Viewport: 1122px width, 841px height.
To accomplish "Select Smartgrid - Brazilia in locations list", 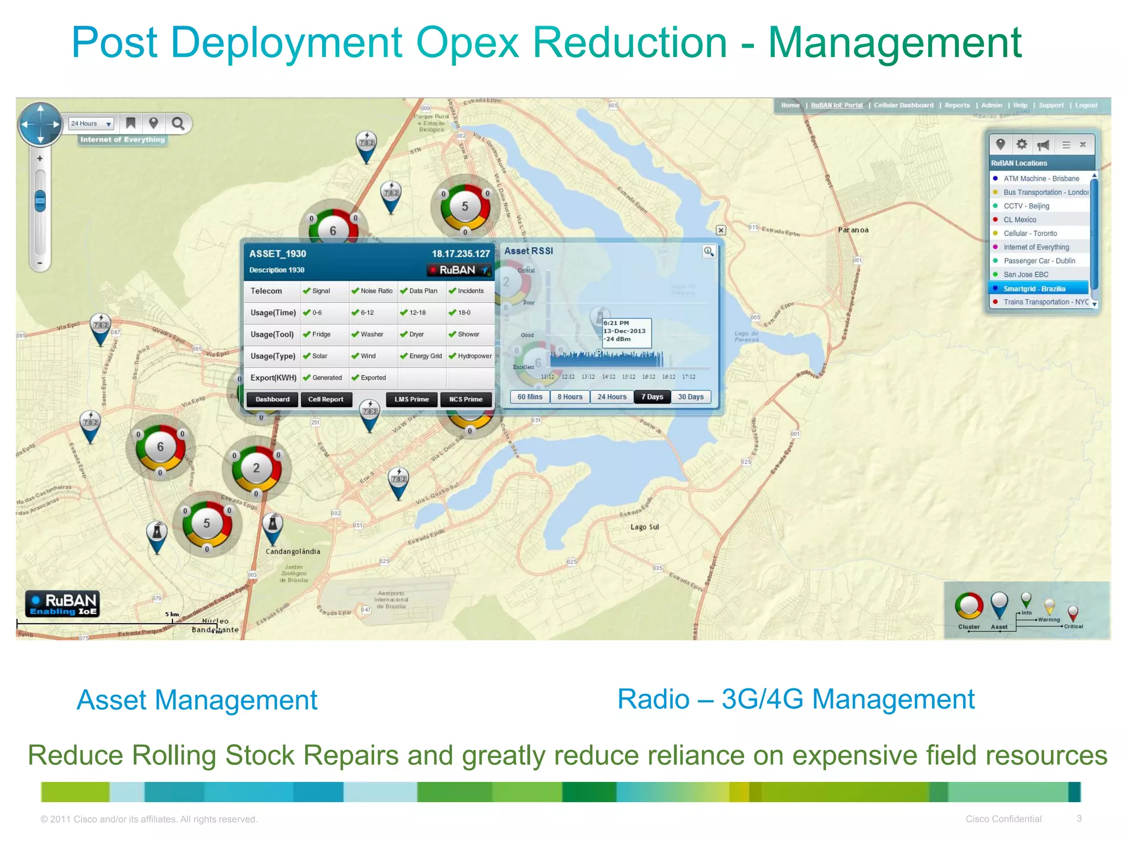I will tap(1034, 289).
